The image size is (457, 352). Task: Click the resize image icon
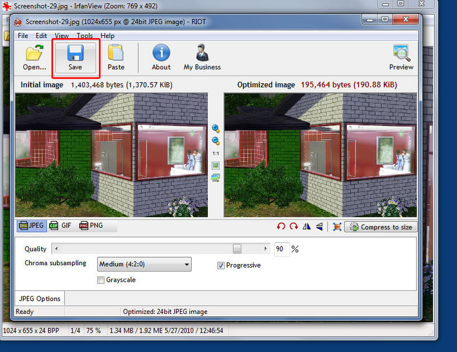[x=337, y=227]
